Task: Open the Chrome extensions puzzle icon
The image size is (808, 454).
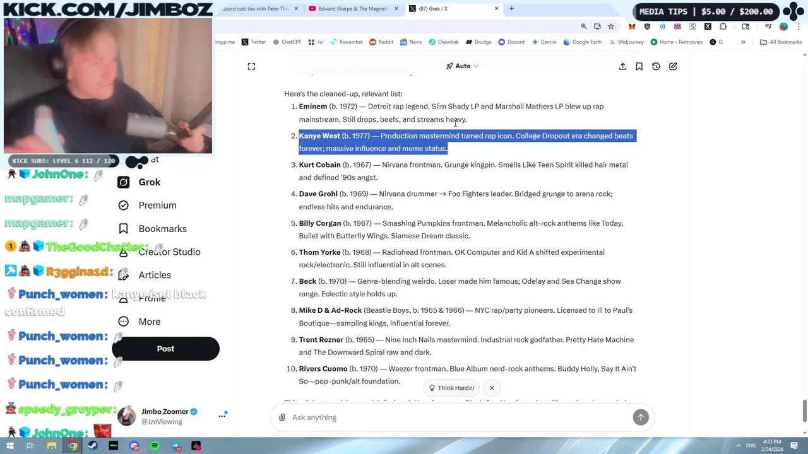Action: click(x=723, y=26)
